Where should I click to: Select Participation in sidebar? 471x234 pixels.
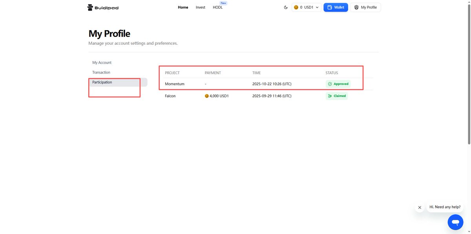(118, 82)
